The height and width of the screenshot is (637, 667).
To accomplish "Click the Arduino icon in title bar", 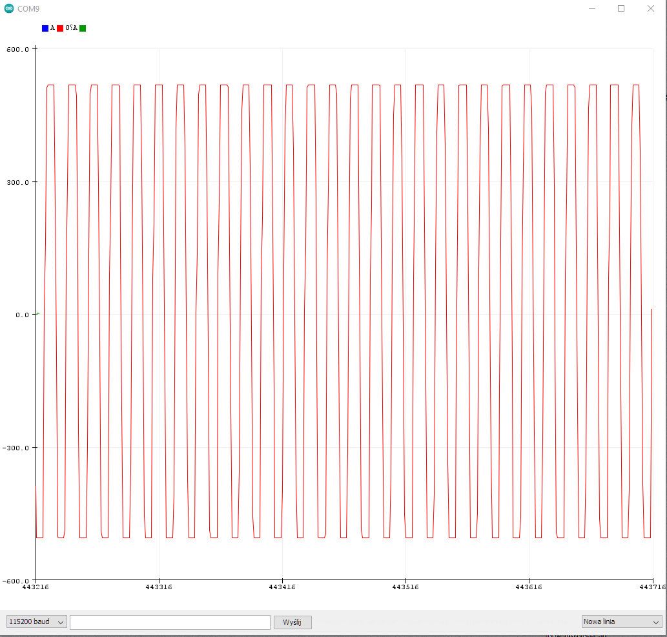I will tap(9, 8).
